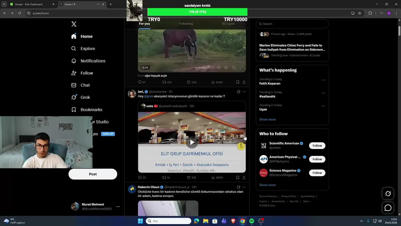Open File Explorer from the taskbar
The width and height of the screenshot is (401, 226).
point(206,221)
